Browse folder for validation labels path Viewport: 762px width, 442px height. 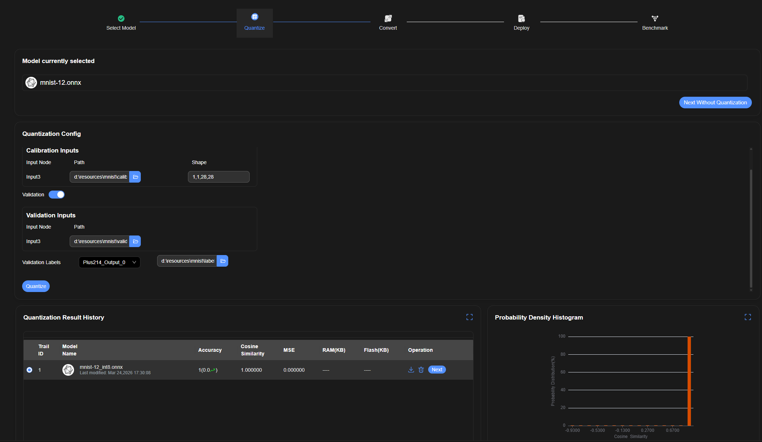click(x=222, y=261)
